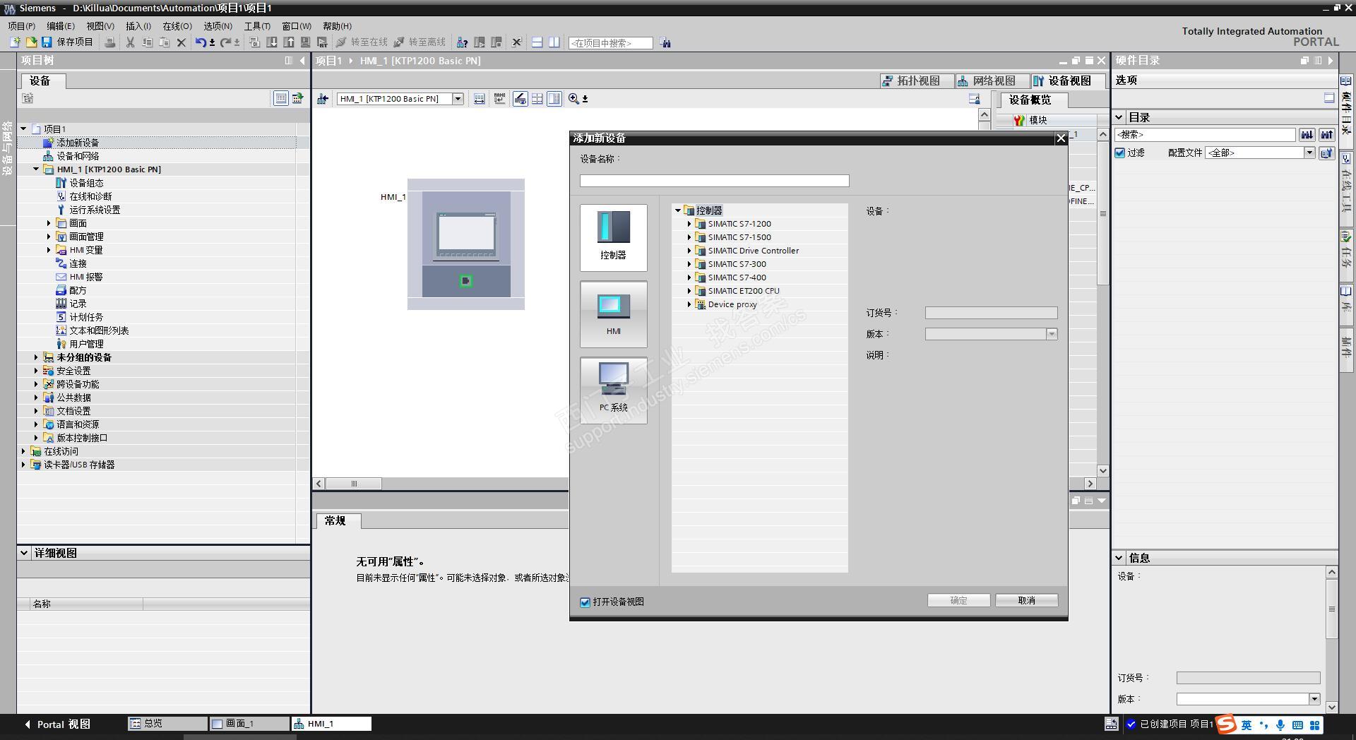Select the PC系统 category button

(613, 390)
